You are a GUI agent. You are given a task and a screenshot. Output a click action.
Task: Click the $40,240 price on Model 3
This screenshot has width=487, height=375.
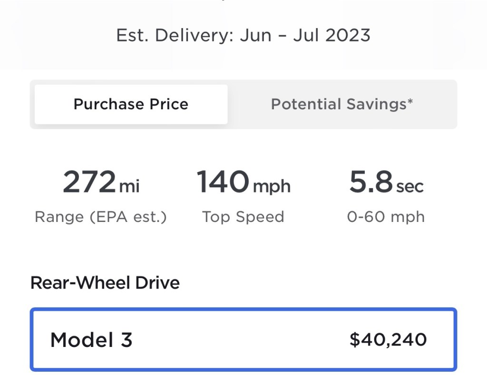point(388,340)
